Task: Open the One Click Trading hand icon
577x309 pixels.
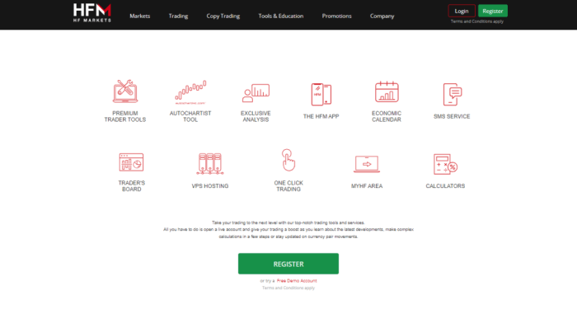Action: [288, 160]
